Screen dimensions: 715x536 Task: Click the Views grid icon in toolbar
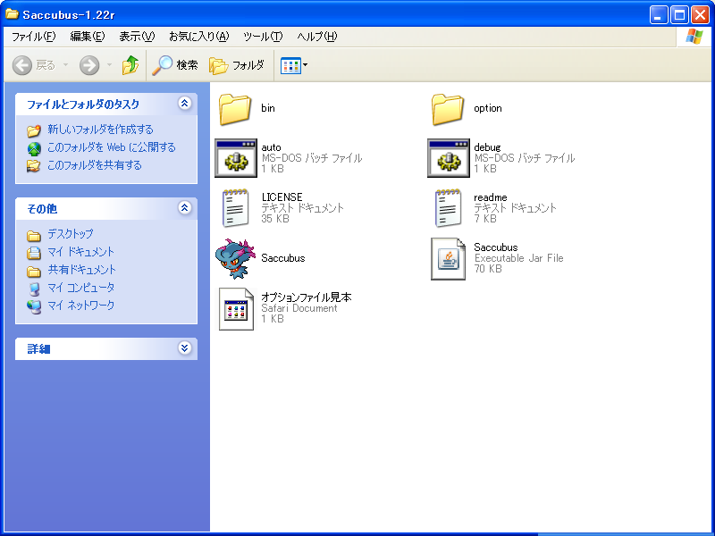(290, 65)
